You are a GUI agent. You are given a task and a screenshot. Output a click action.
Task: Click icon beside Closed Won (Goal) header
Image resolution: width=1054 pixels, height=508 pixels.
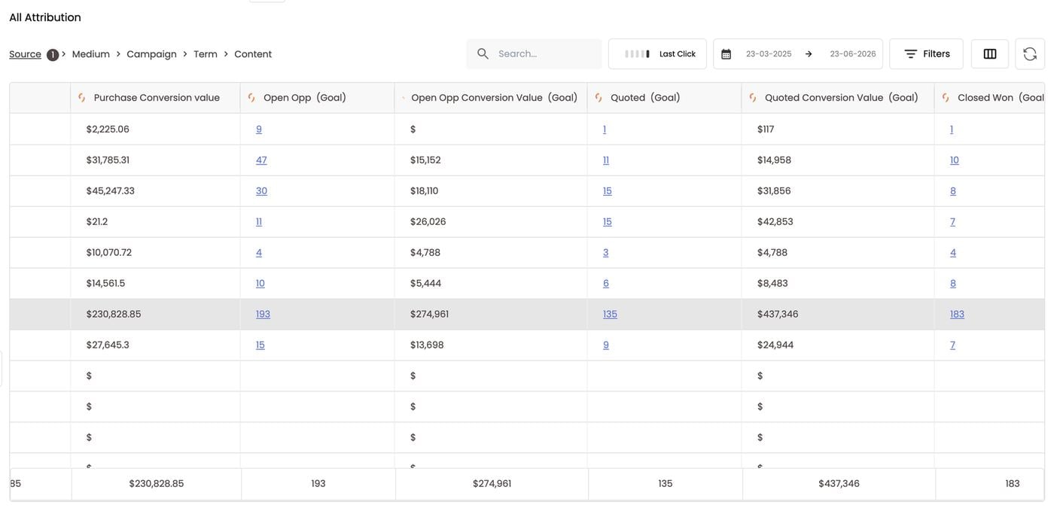pyautogui.click(x=946, y=98)
